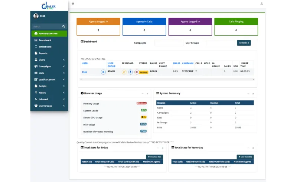Click the yellow Server CPU Usage badge
Viewport: 297px width, 182px height.
tap(144, 117)
